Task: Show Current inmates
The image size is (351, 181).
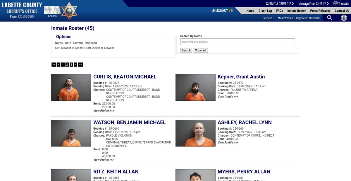Action: point(78,43)
